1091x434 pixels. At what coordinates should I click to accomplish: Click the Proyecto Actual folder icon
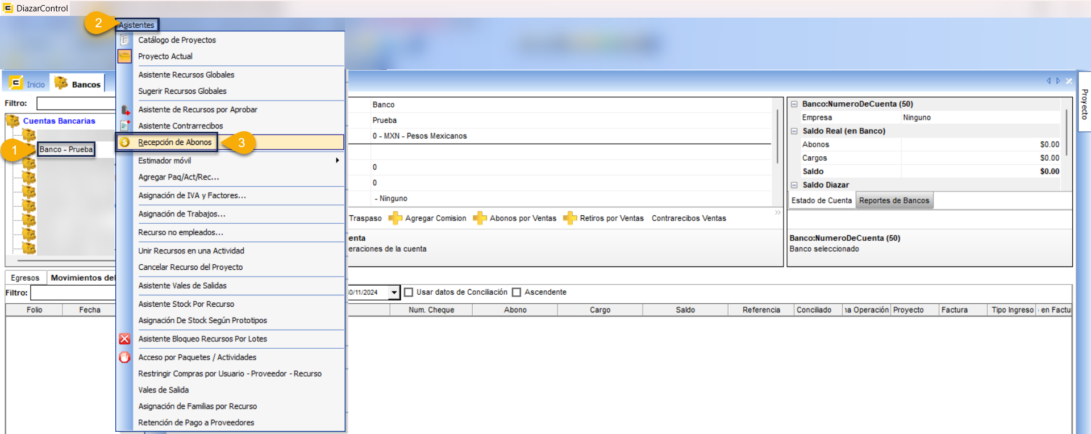click(x=124, y=56)
